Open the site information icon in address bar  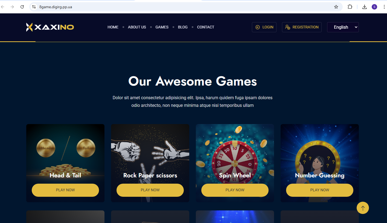coord(34,7)
